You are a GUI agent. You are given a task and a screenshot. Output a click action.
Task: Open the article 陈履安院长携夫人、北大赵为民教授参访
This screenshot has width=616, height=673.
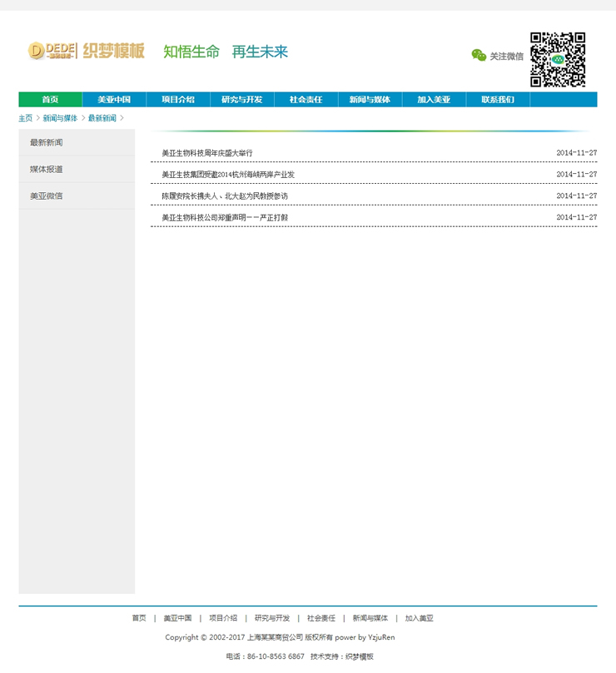[225, 196]
